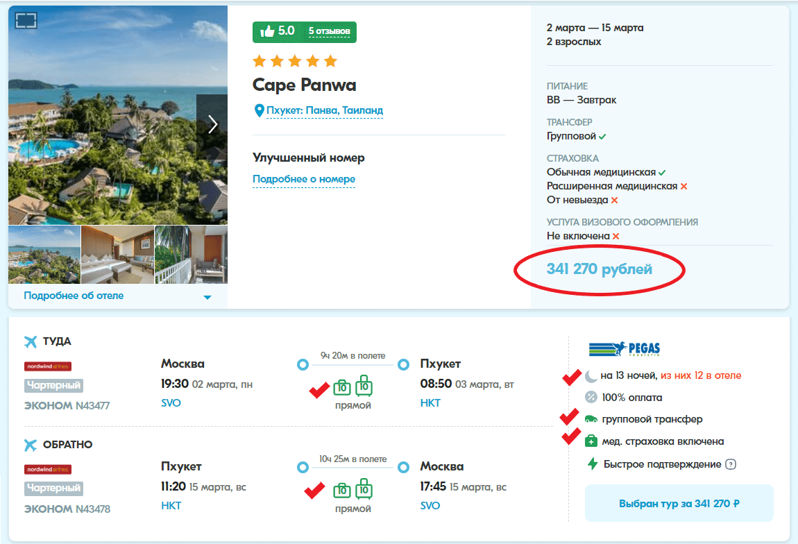Show next hotel photo with right arrow

point(212,124)
